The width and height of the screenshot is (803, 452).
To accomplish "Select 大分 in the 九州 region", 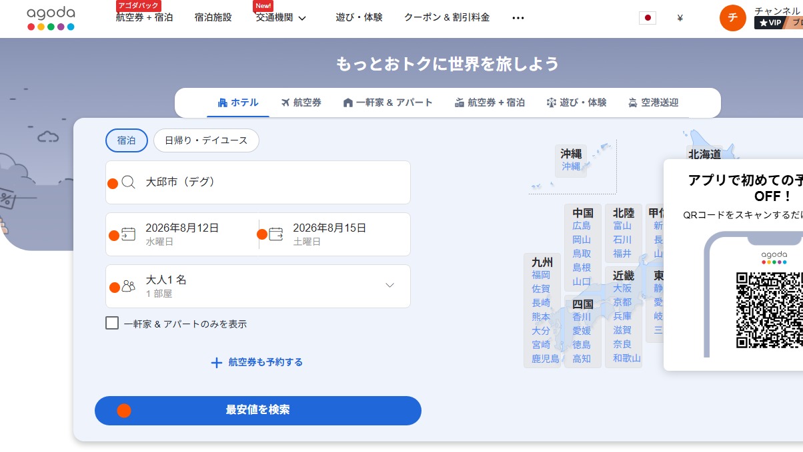I will click(x=541, y=331).
